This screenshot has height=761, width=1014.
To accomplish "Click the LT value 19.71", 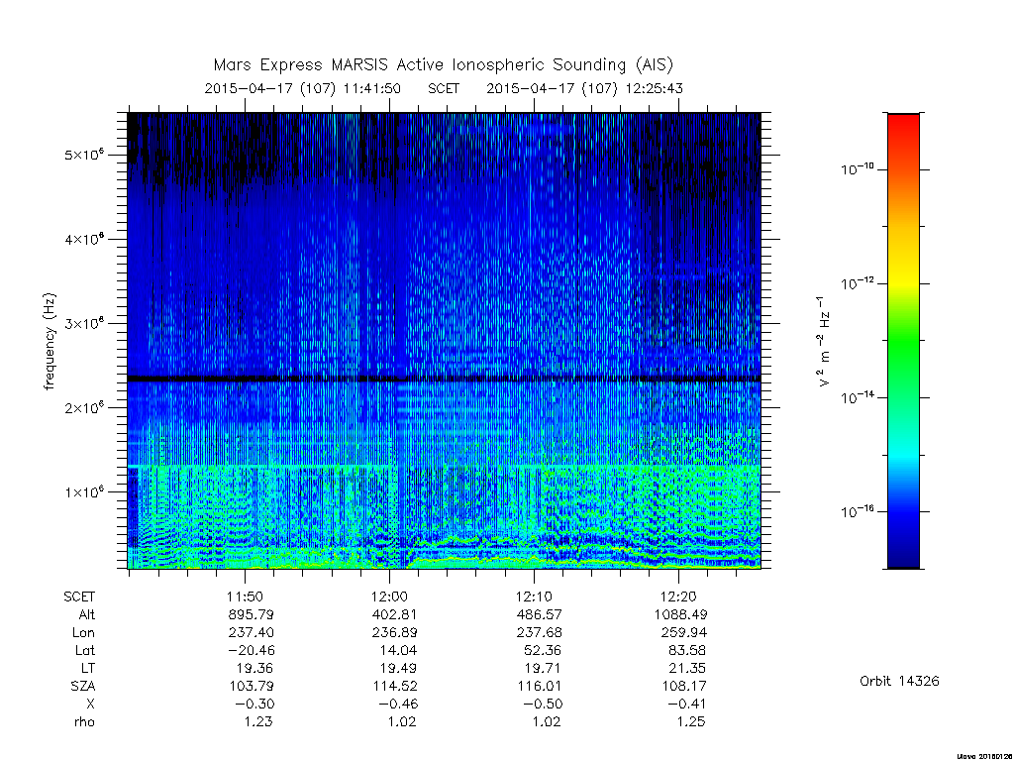I will (544, 668).
